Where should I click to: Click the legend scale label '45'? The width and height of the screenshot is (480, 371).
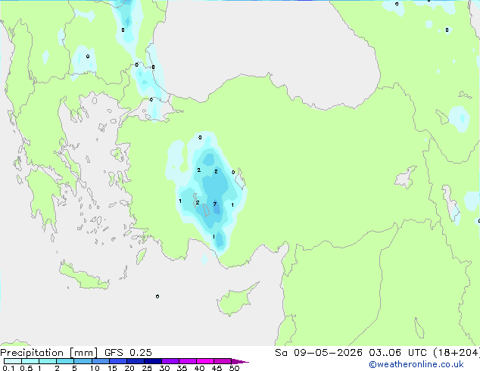click(x=217, y=368)
